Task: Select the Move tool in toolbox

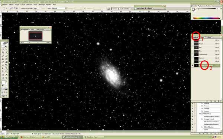Action: click(6, 46)
